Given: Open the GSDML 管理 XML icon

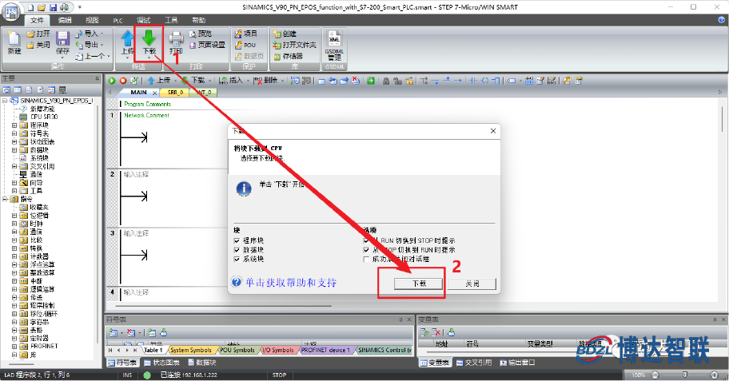Looking at the screenshot, I should point(334,38).
